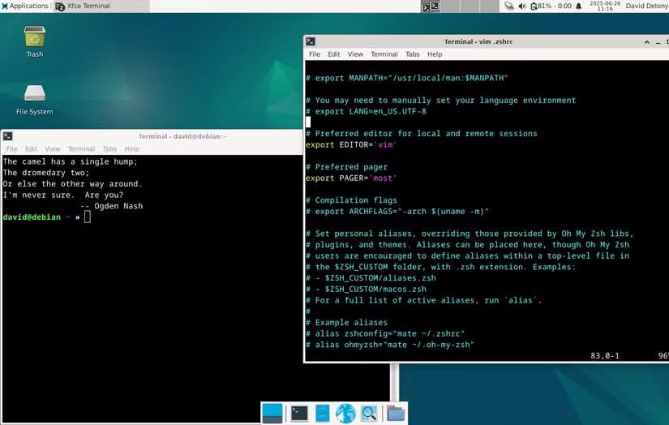Click the $ZSH_CUSTOM/aliases.zsh line

click(x=371, y=277)
